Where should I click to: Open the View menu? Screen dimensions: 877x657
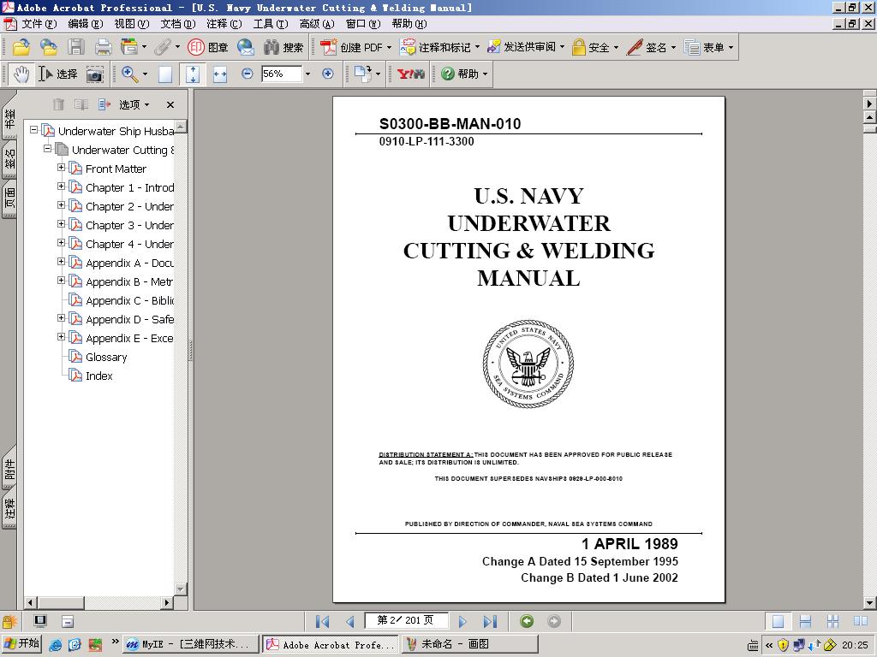click(x=131, y=24)
